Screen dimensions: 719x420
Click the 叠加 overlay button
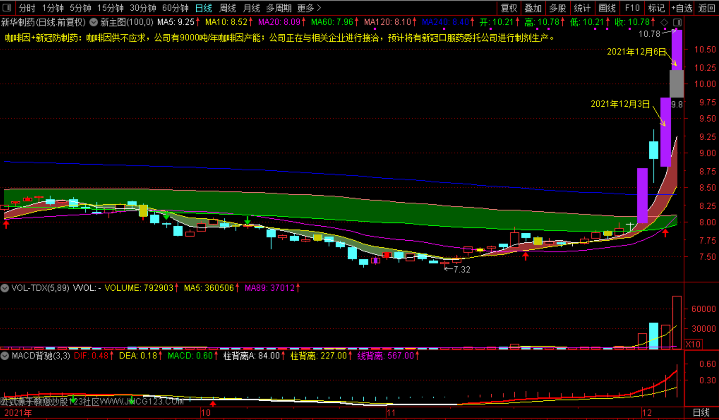533,8
